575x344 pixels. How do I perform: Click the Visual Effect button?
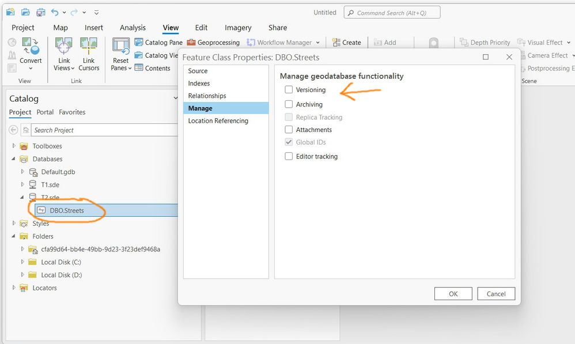click(x=540, y=43)
